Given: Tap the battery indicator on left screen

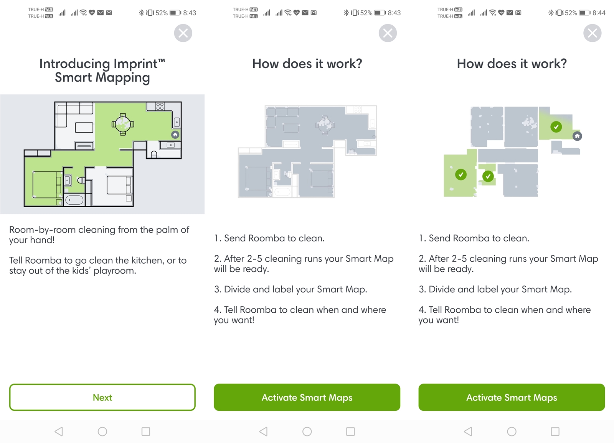Looking at the screenshot, I should 175,13.
